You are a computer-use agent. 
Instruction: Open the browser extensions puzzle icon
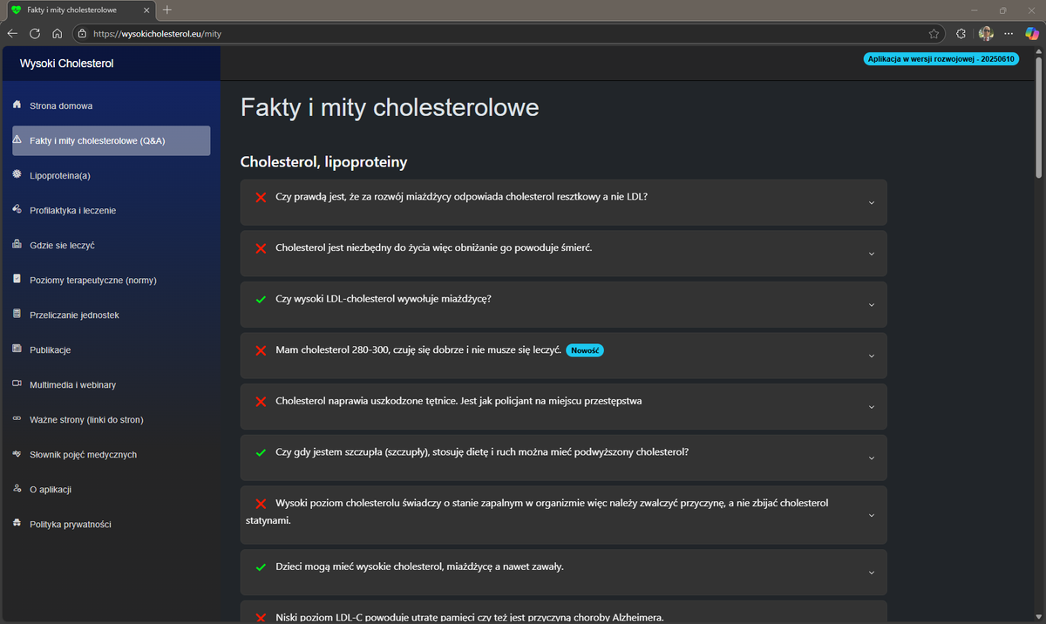[x=961, y=34]
